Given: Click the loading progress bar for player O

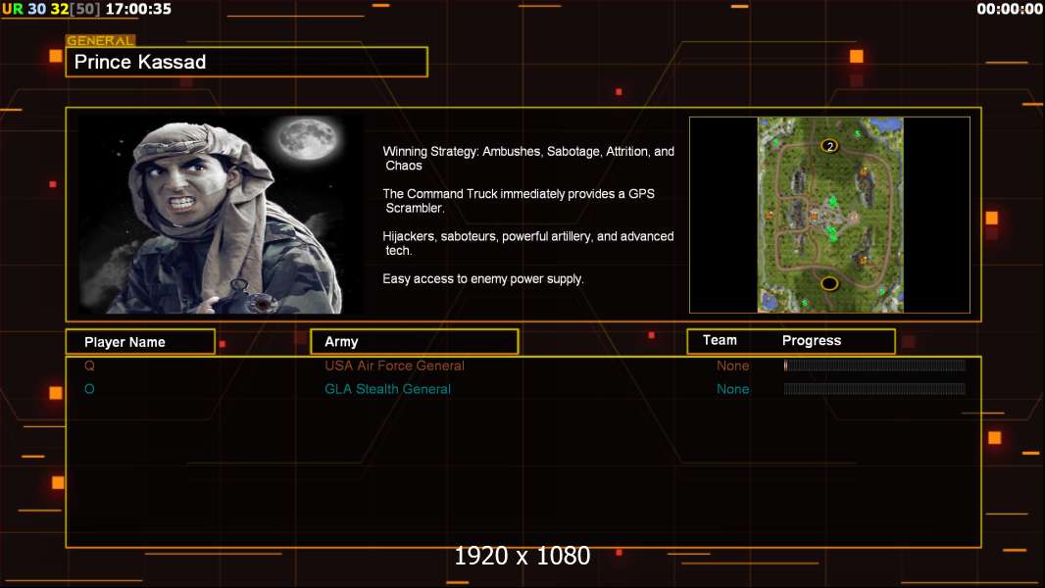Looking at the screenshot, I should [874, 389].
